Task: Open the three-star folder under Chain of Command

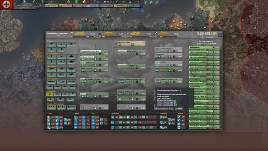Action: point(52,107)
